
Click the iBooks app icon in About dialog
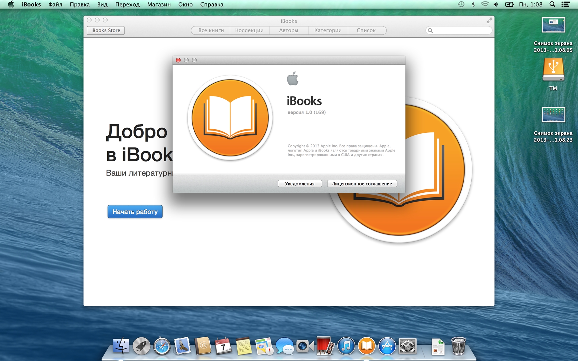(230, 118)
